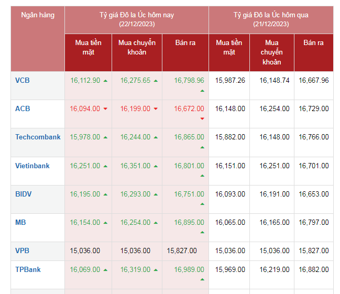Select the TPBank link
This screenshot has height=294, width=340.
(28, 269)
